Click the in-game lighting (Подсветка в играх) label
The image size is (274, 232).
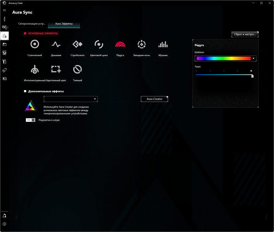(x=49, y=120)
